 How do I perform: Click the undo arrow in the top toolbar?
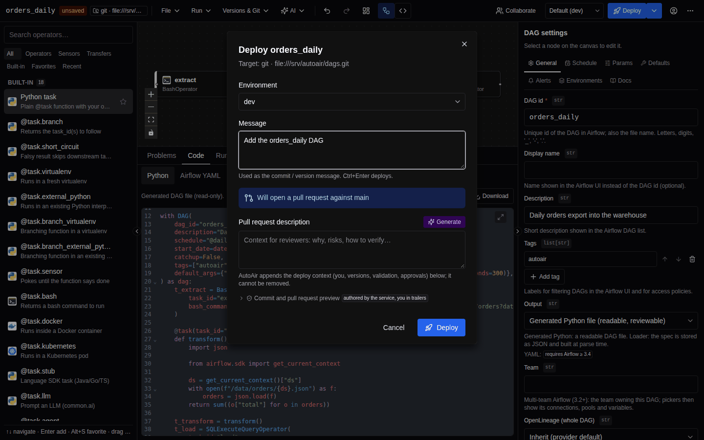(x=327, y=11)
